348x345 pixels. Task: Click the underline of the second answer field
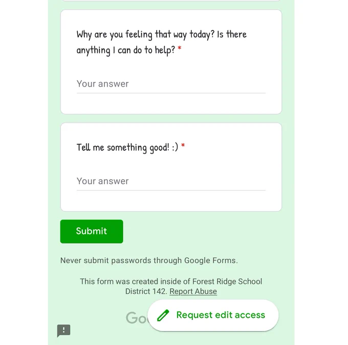point(171,190)
